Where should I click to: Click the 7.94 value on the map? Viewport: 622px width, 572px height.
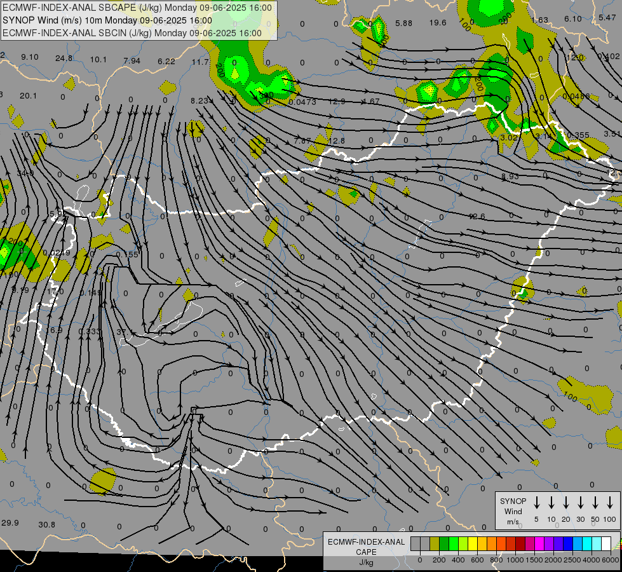coord(132,61)
